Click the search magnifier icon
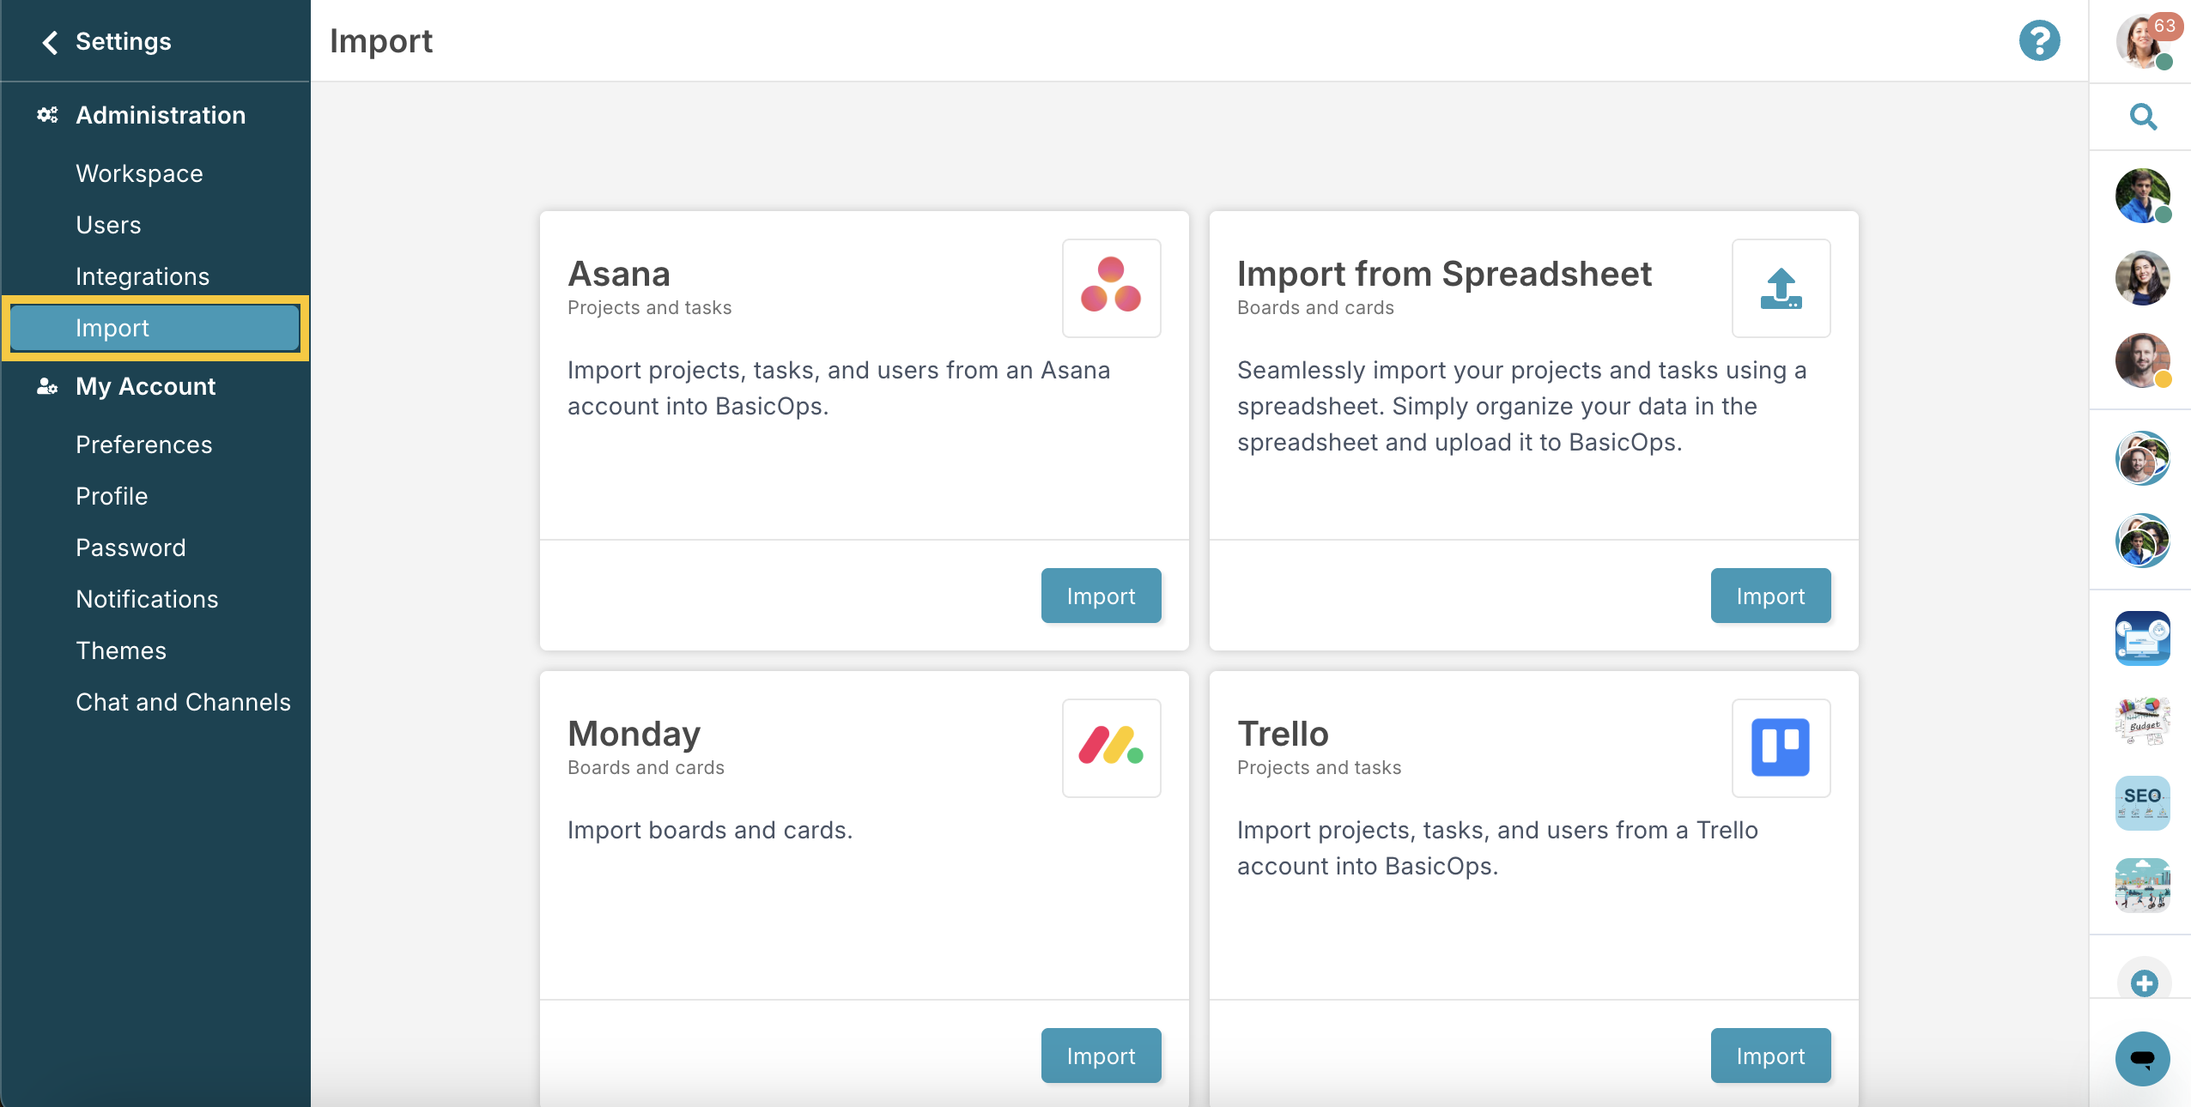This screenshot has width=2191, height=1107. (x=2143, y=116)
